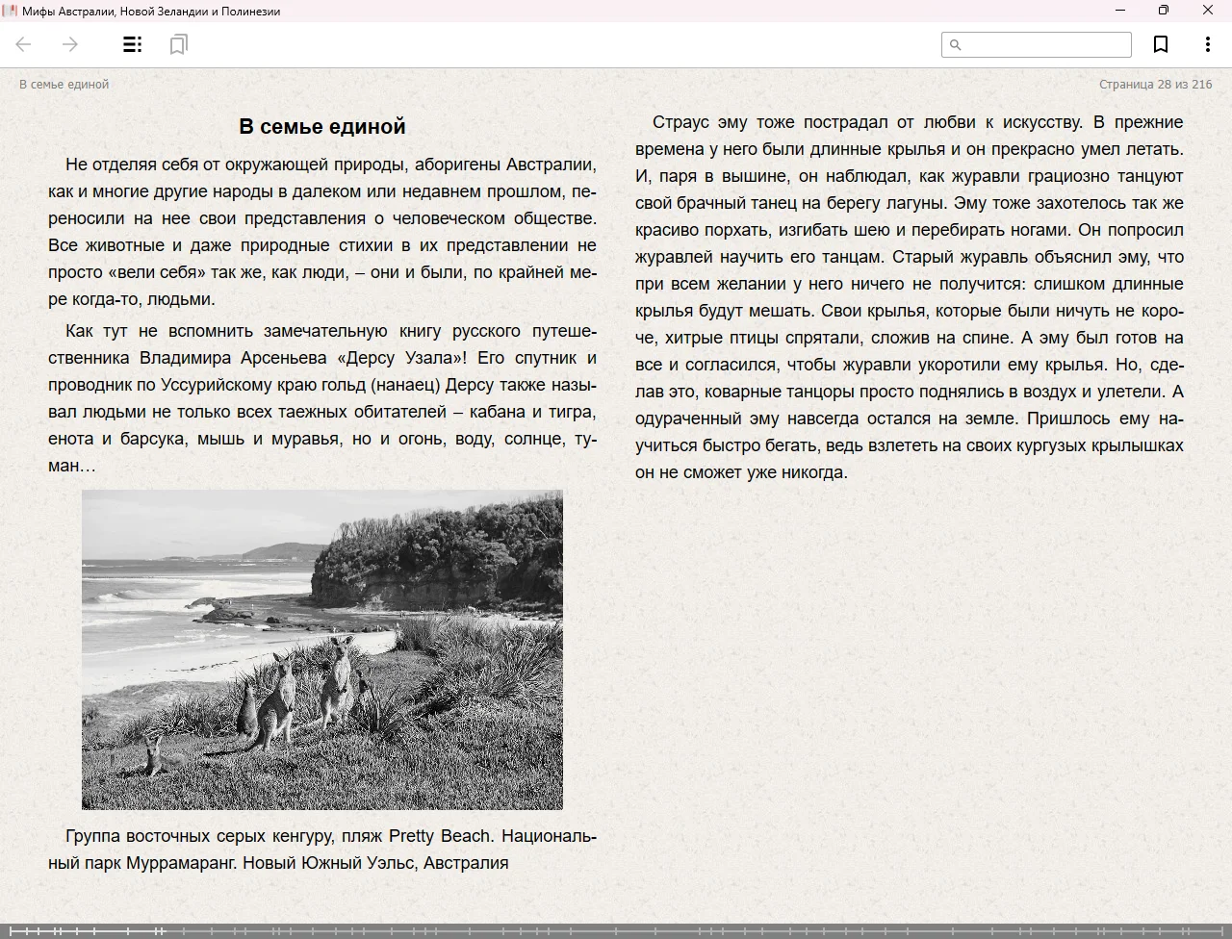The width and height of the screenshot is (1232, 939).
Task: Click the chapter heading 'В семье единой'
Action: coord(321,126)
